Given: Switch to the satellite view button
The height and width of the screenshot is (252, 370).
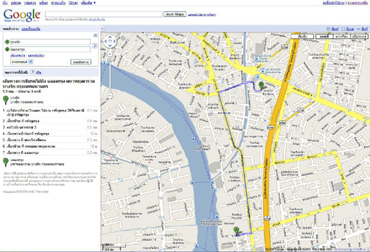Looking at the screenshot, I should [342, 36].
